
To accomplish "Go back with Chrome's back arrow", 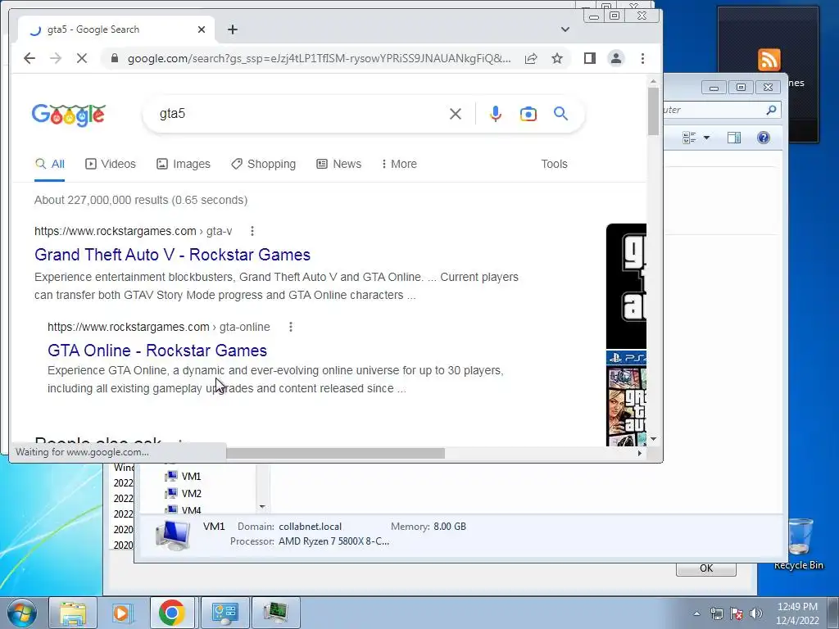I will (29, 58).
